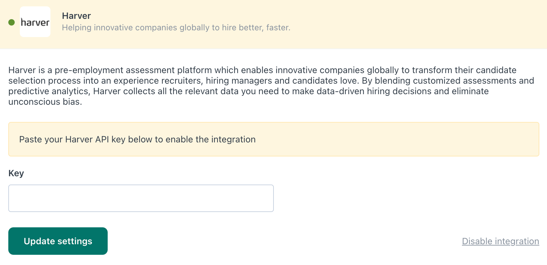Click the green active status dot
This screenshot has height=265, width=547.
click(12, 22)
